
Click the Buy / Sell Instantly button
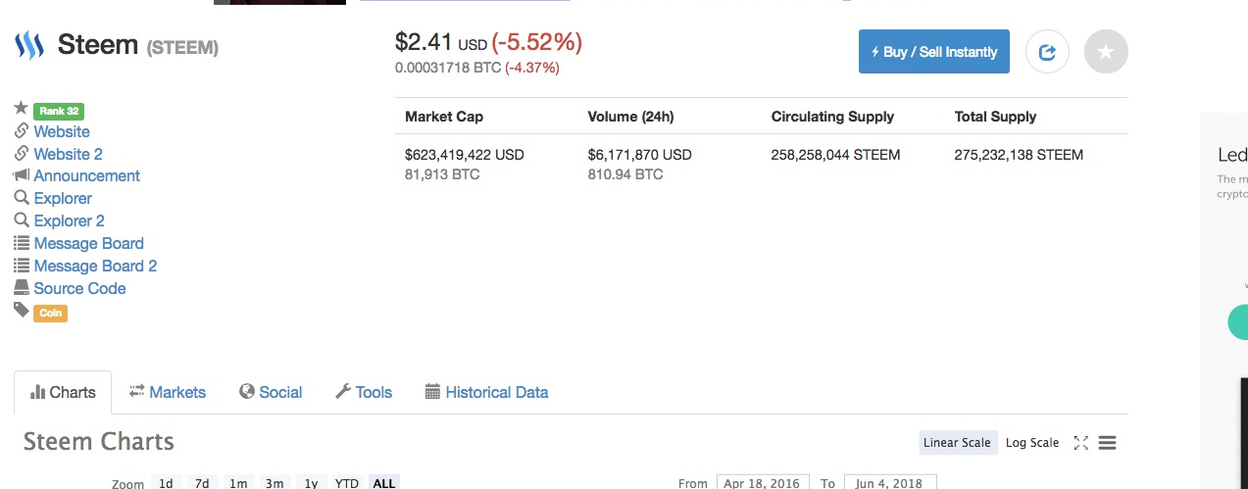pyautogui.click(x=933, y=52)
